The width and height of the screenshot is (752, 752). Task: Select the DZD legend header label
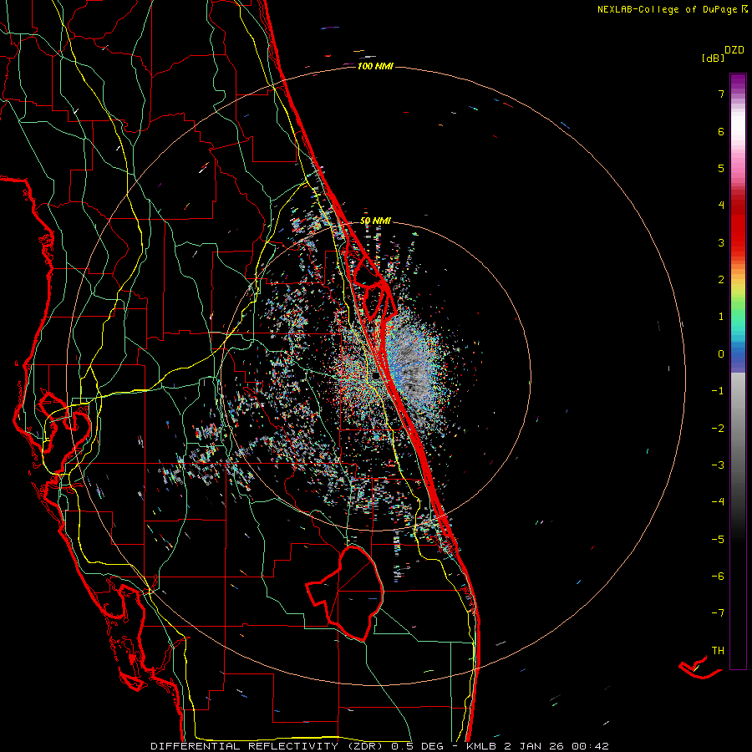click(734, 50)
